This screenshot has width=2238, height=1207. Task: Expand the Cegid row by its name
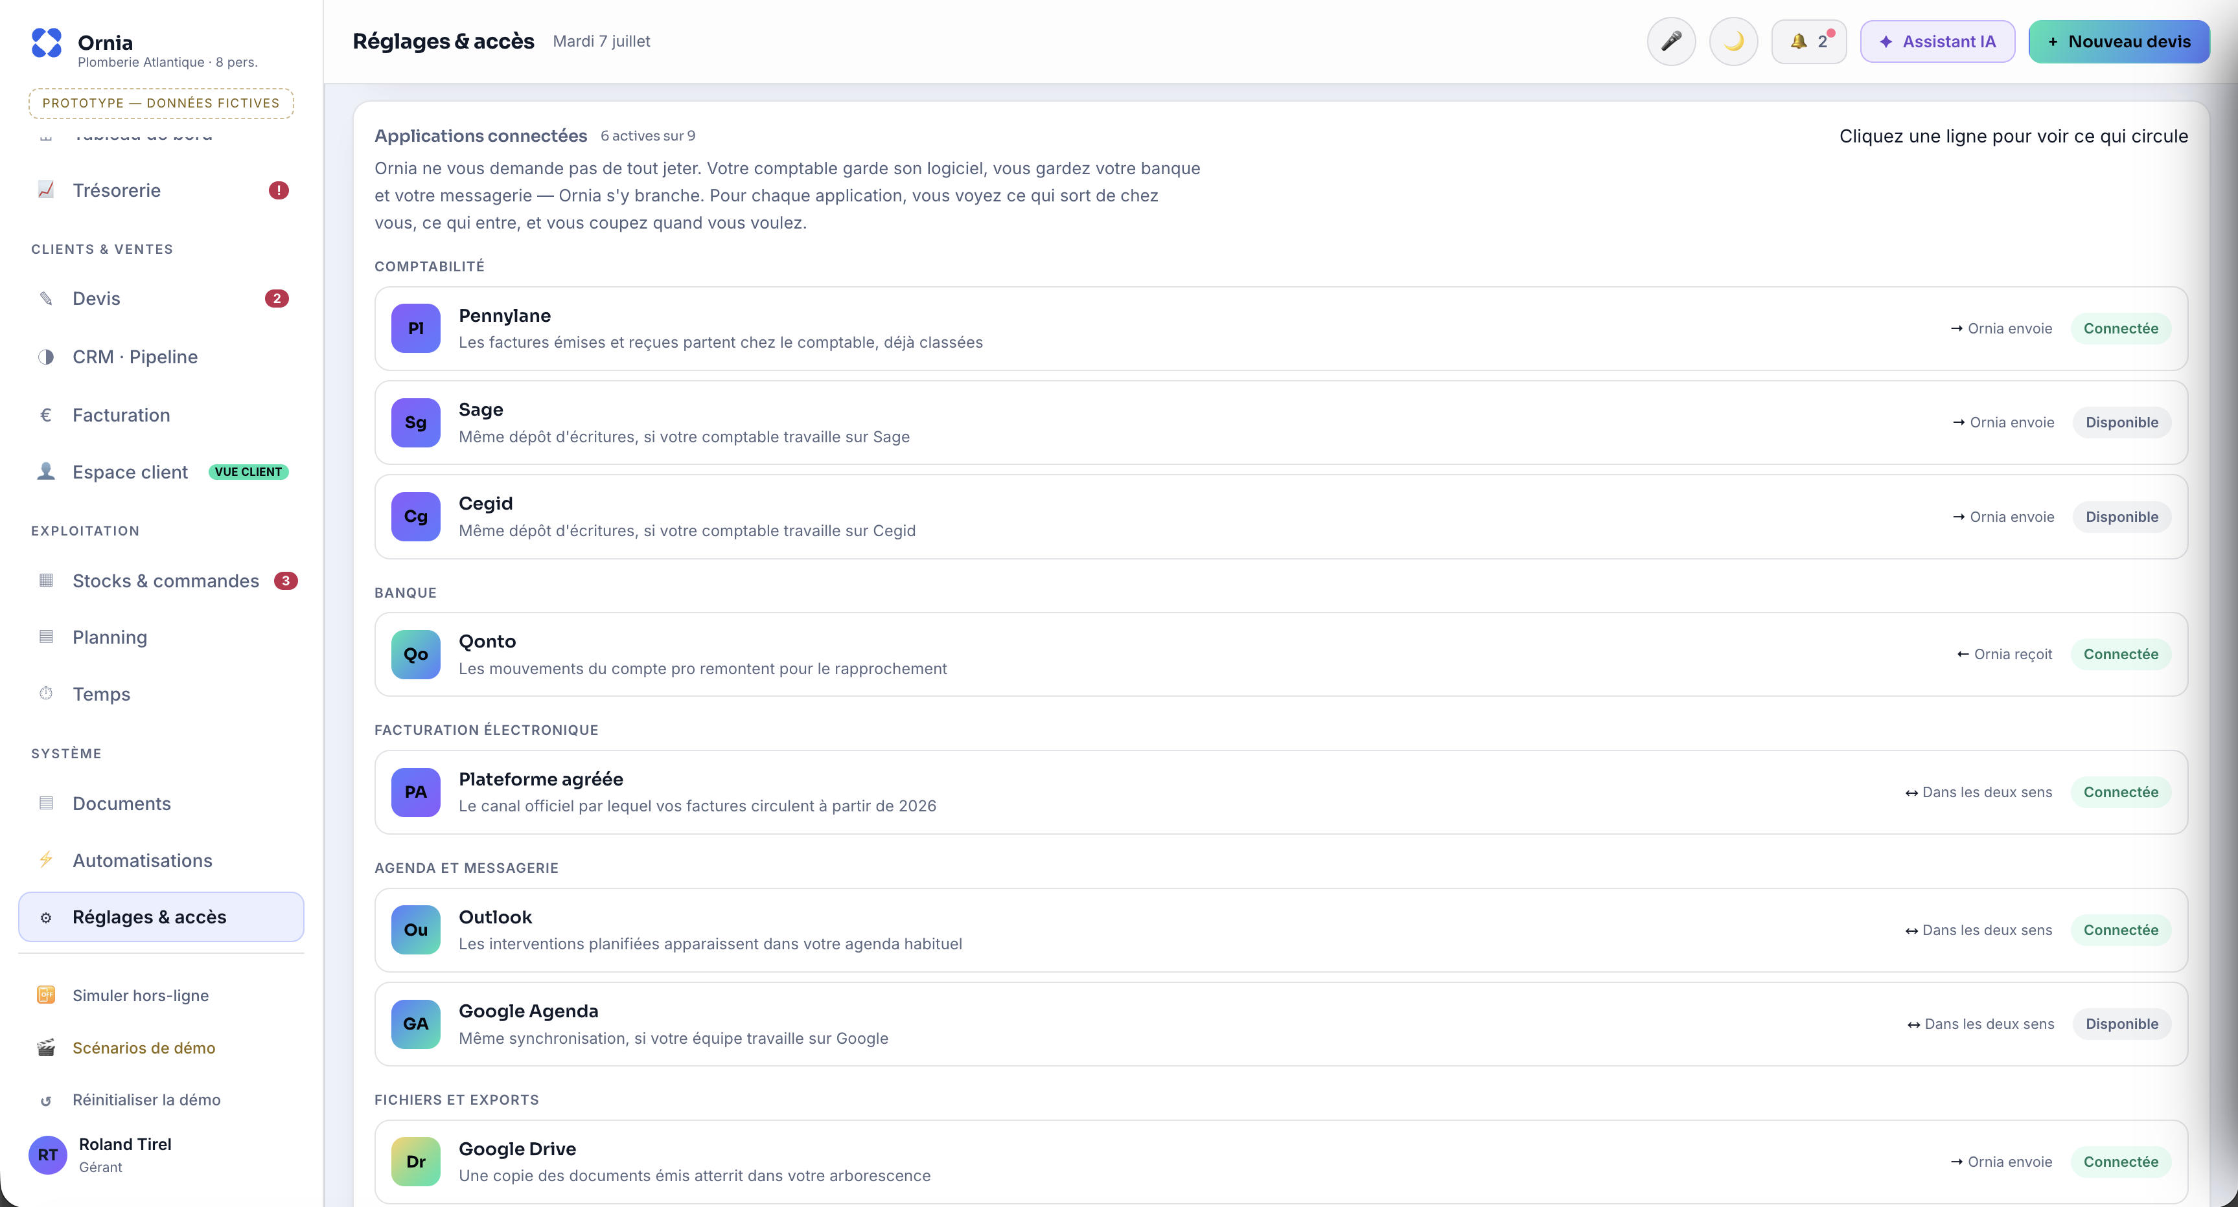[486, 504]
